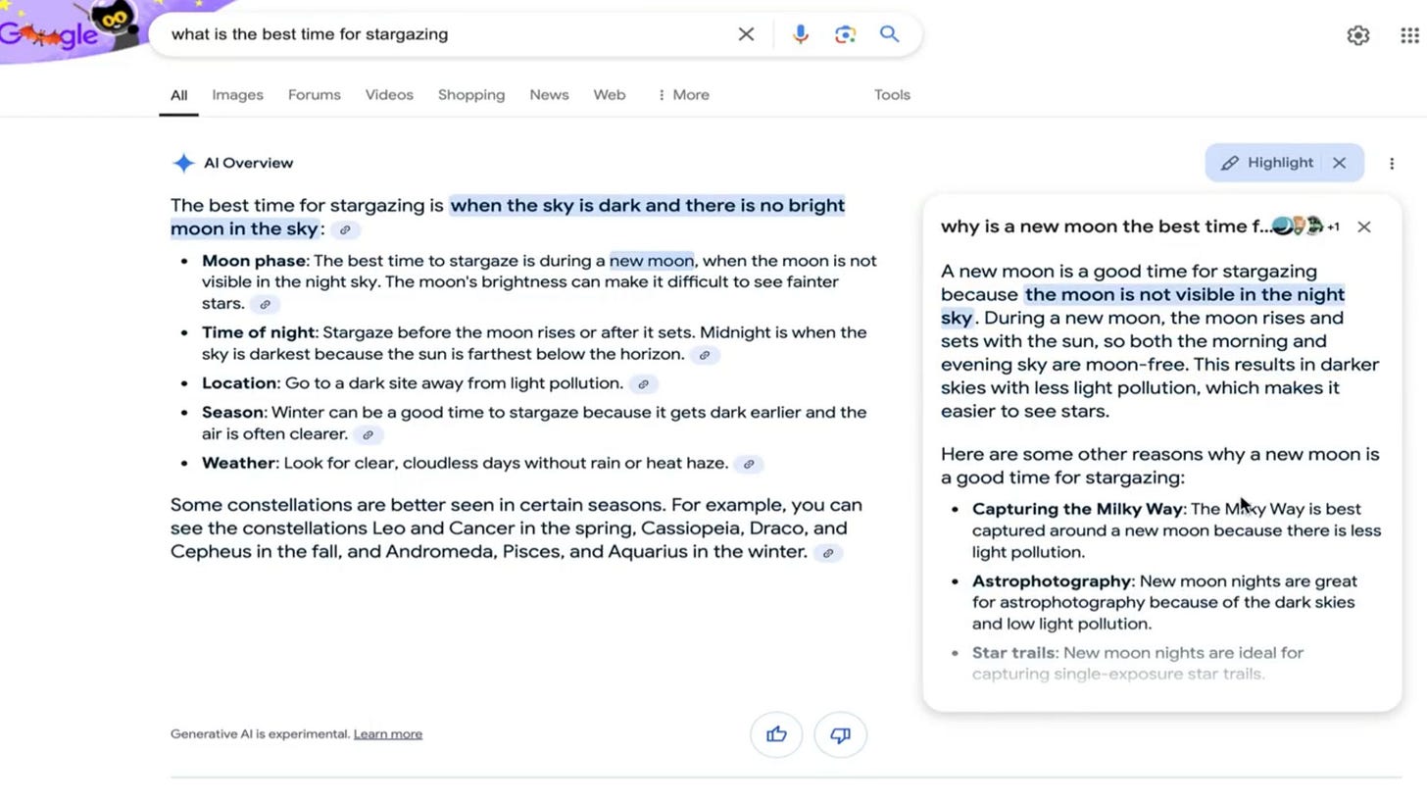Open the Tools options
This screenshot has width=1427, height=804.
click(892, 95)
